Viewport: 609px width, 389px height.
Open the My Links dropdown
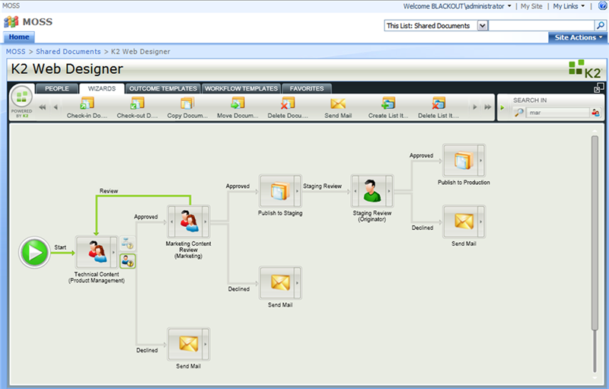[x=569, y=6]
